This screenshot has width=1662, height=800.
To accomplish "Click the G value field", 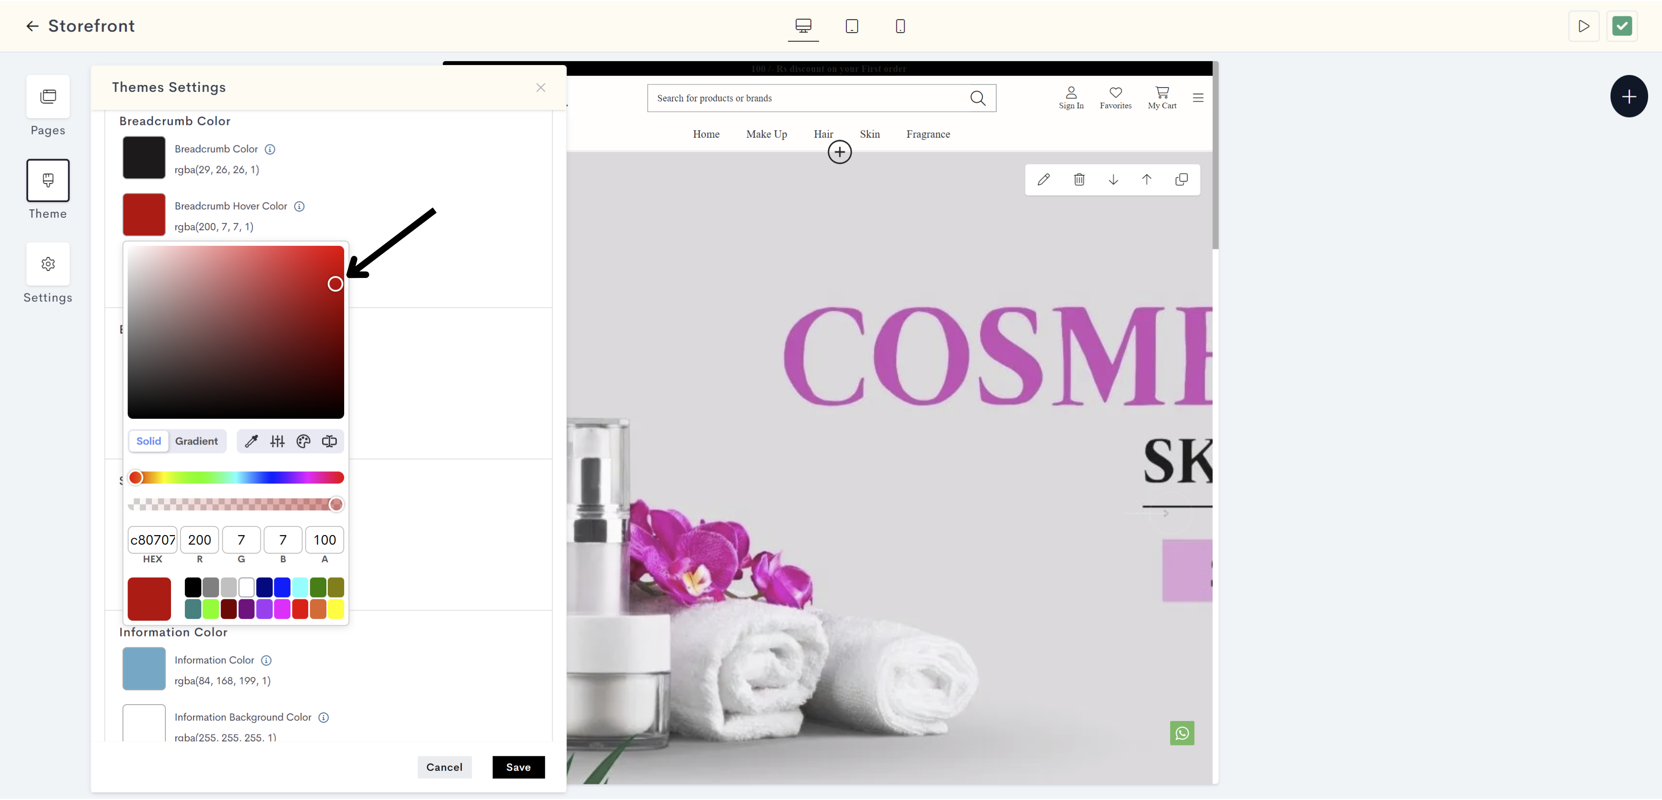I will [241, 539].
